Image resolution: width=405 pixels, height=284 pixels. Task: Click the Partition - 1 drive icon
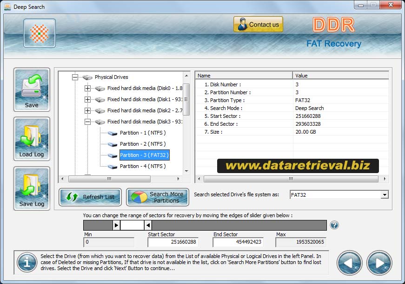click(x=113, y=133)
